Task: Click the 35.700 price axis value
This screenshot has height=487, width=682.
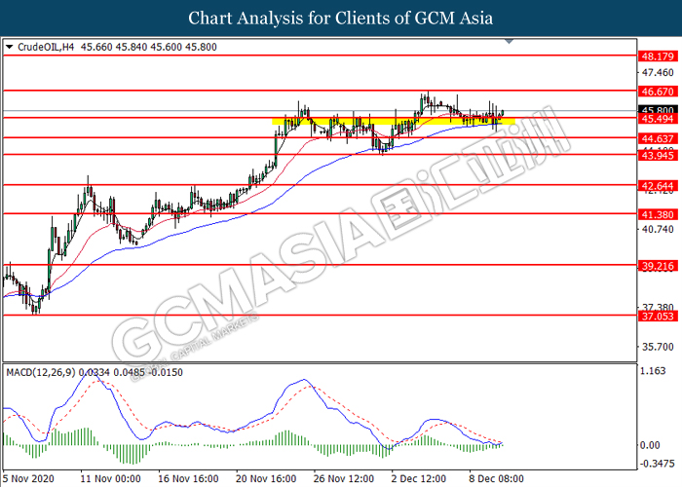Action: coord(658,347)
